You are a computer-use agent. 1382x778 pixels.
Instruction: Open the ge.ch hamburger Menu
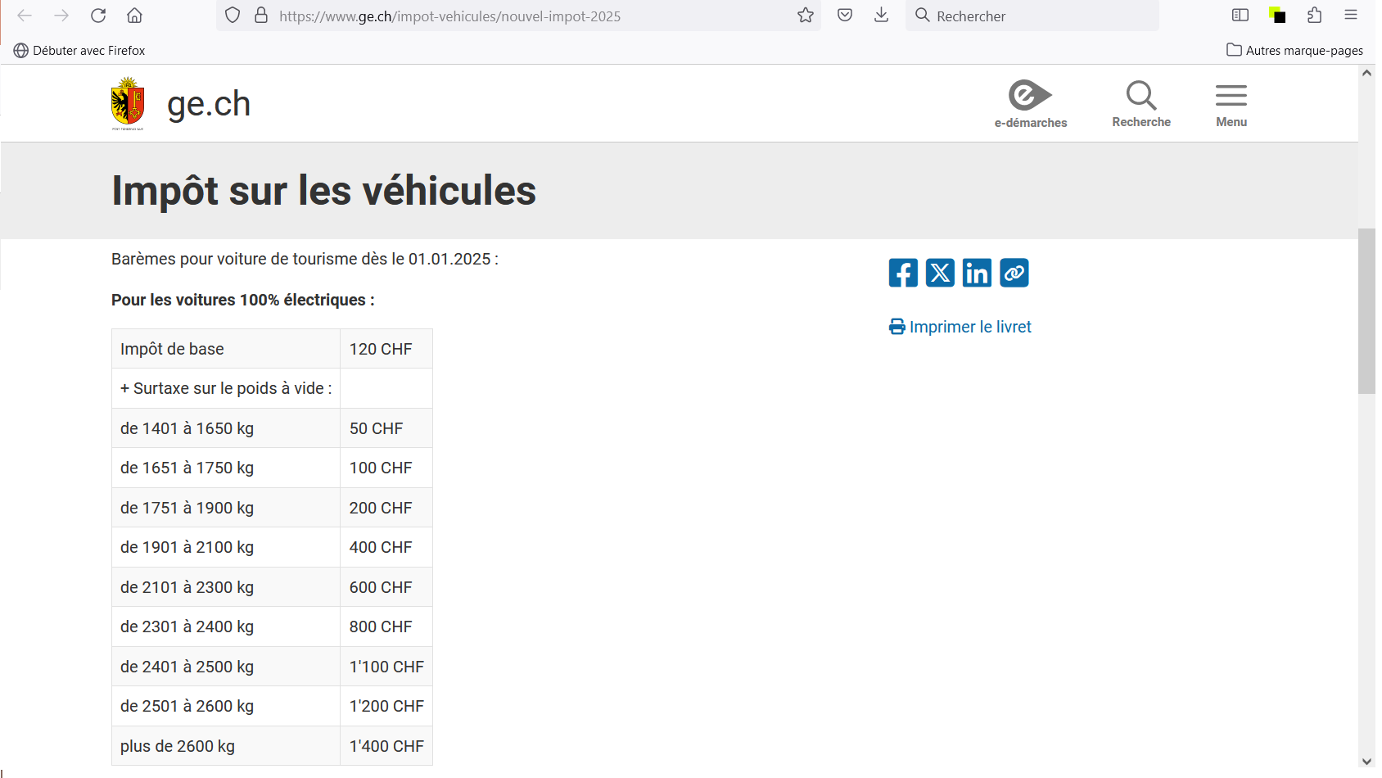point(1231,104)
